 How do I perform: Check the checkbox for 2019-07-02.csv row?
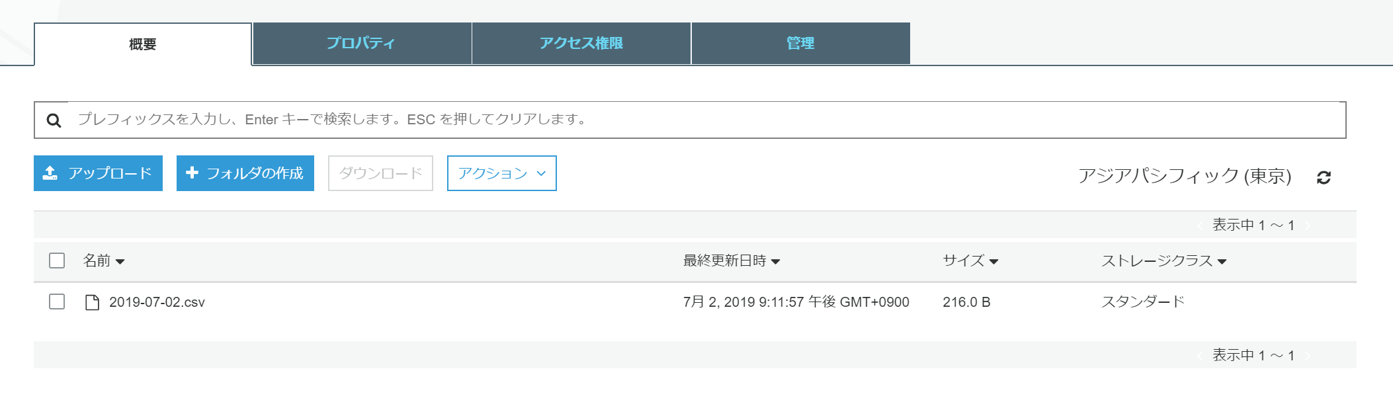coord(56,302)
